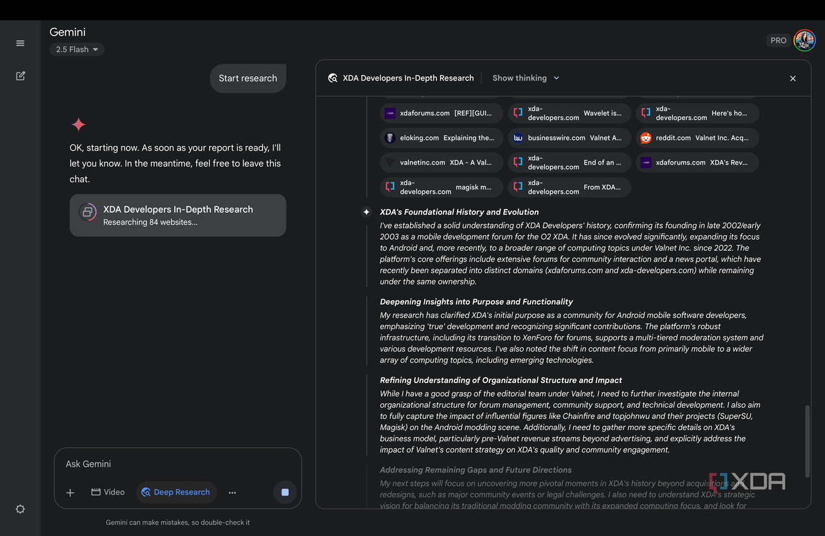
Task: Open the xdaforums.com XDA's Rev source chip
Action: (x=697, y=163)
